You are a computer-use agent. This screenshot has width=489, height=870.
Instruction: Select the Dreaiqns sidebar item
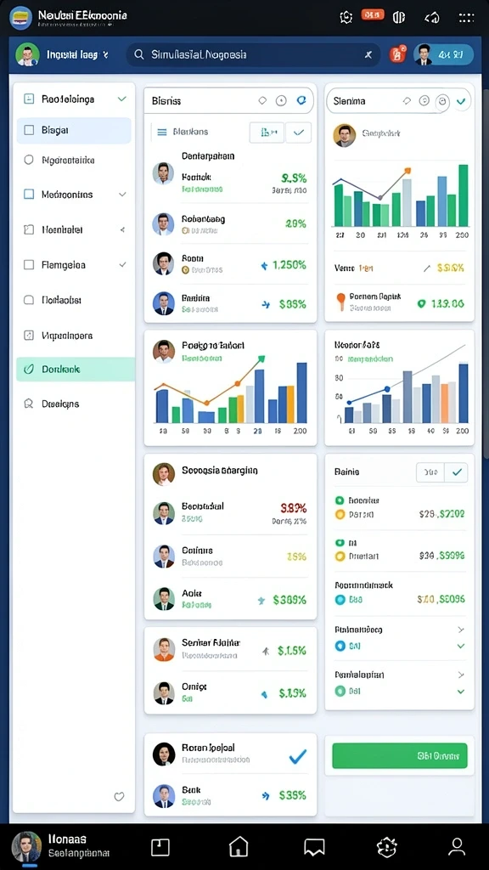coord(76,404)
